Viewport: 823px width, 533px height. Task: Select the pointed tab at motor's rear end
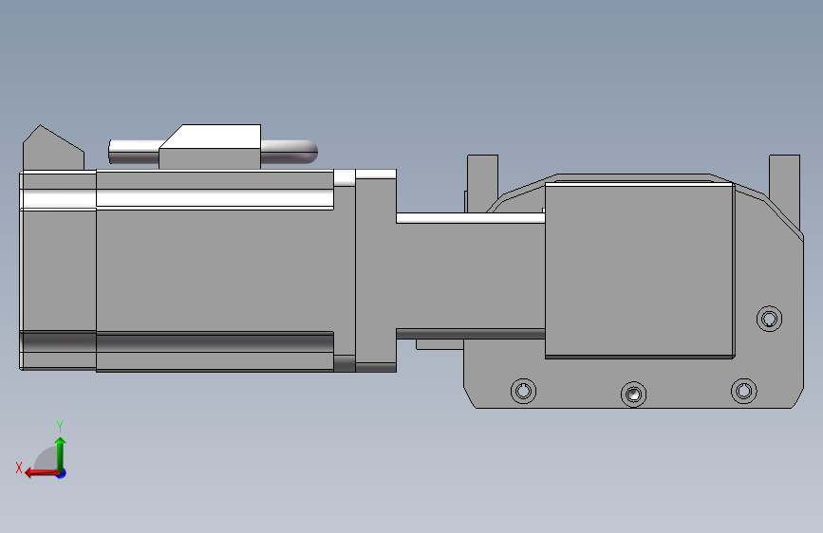52,149
